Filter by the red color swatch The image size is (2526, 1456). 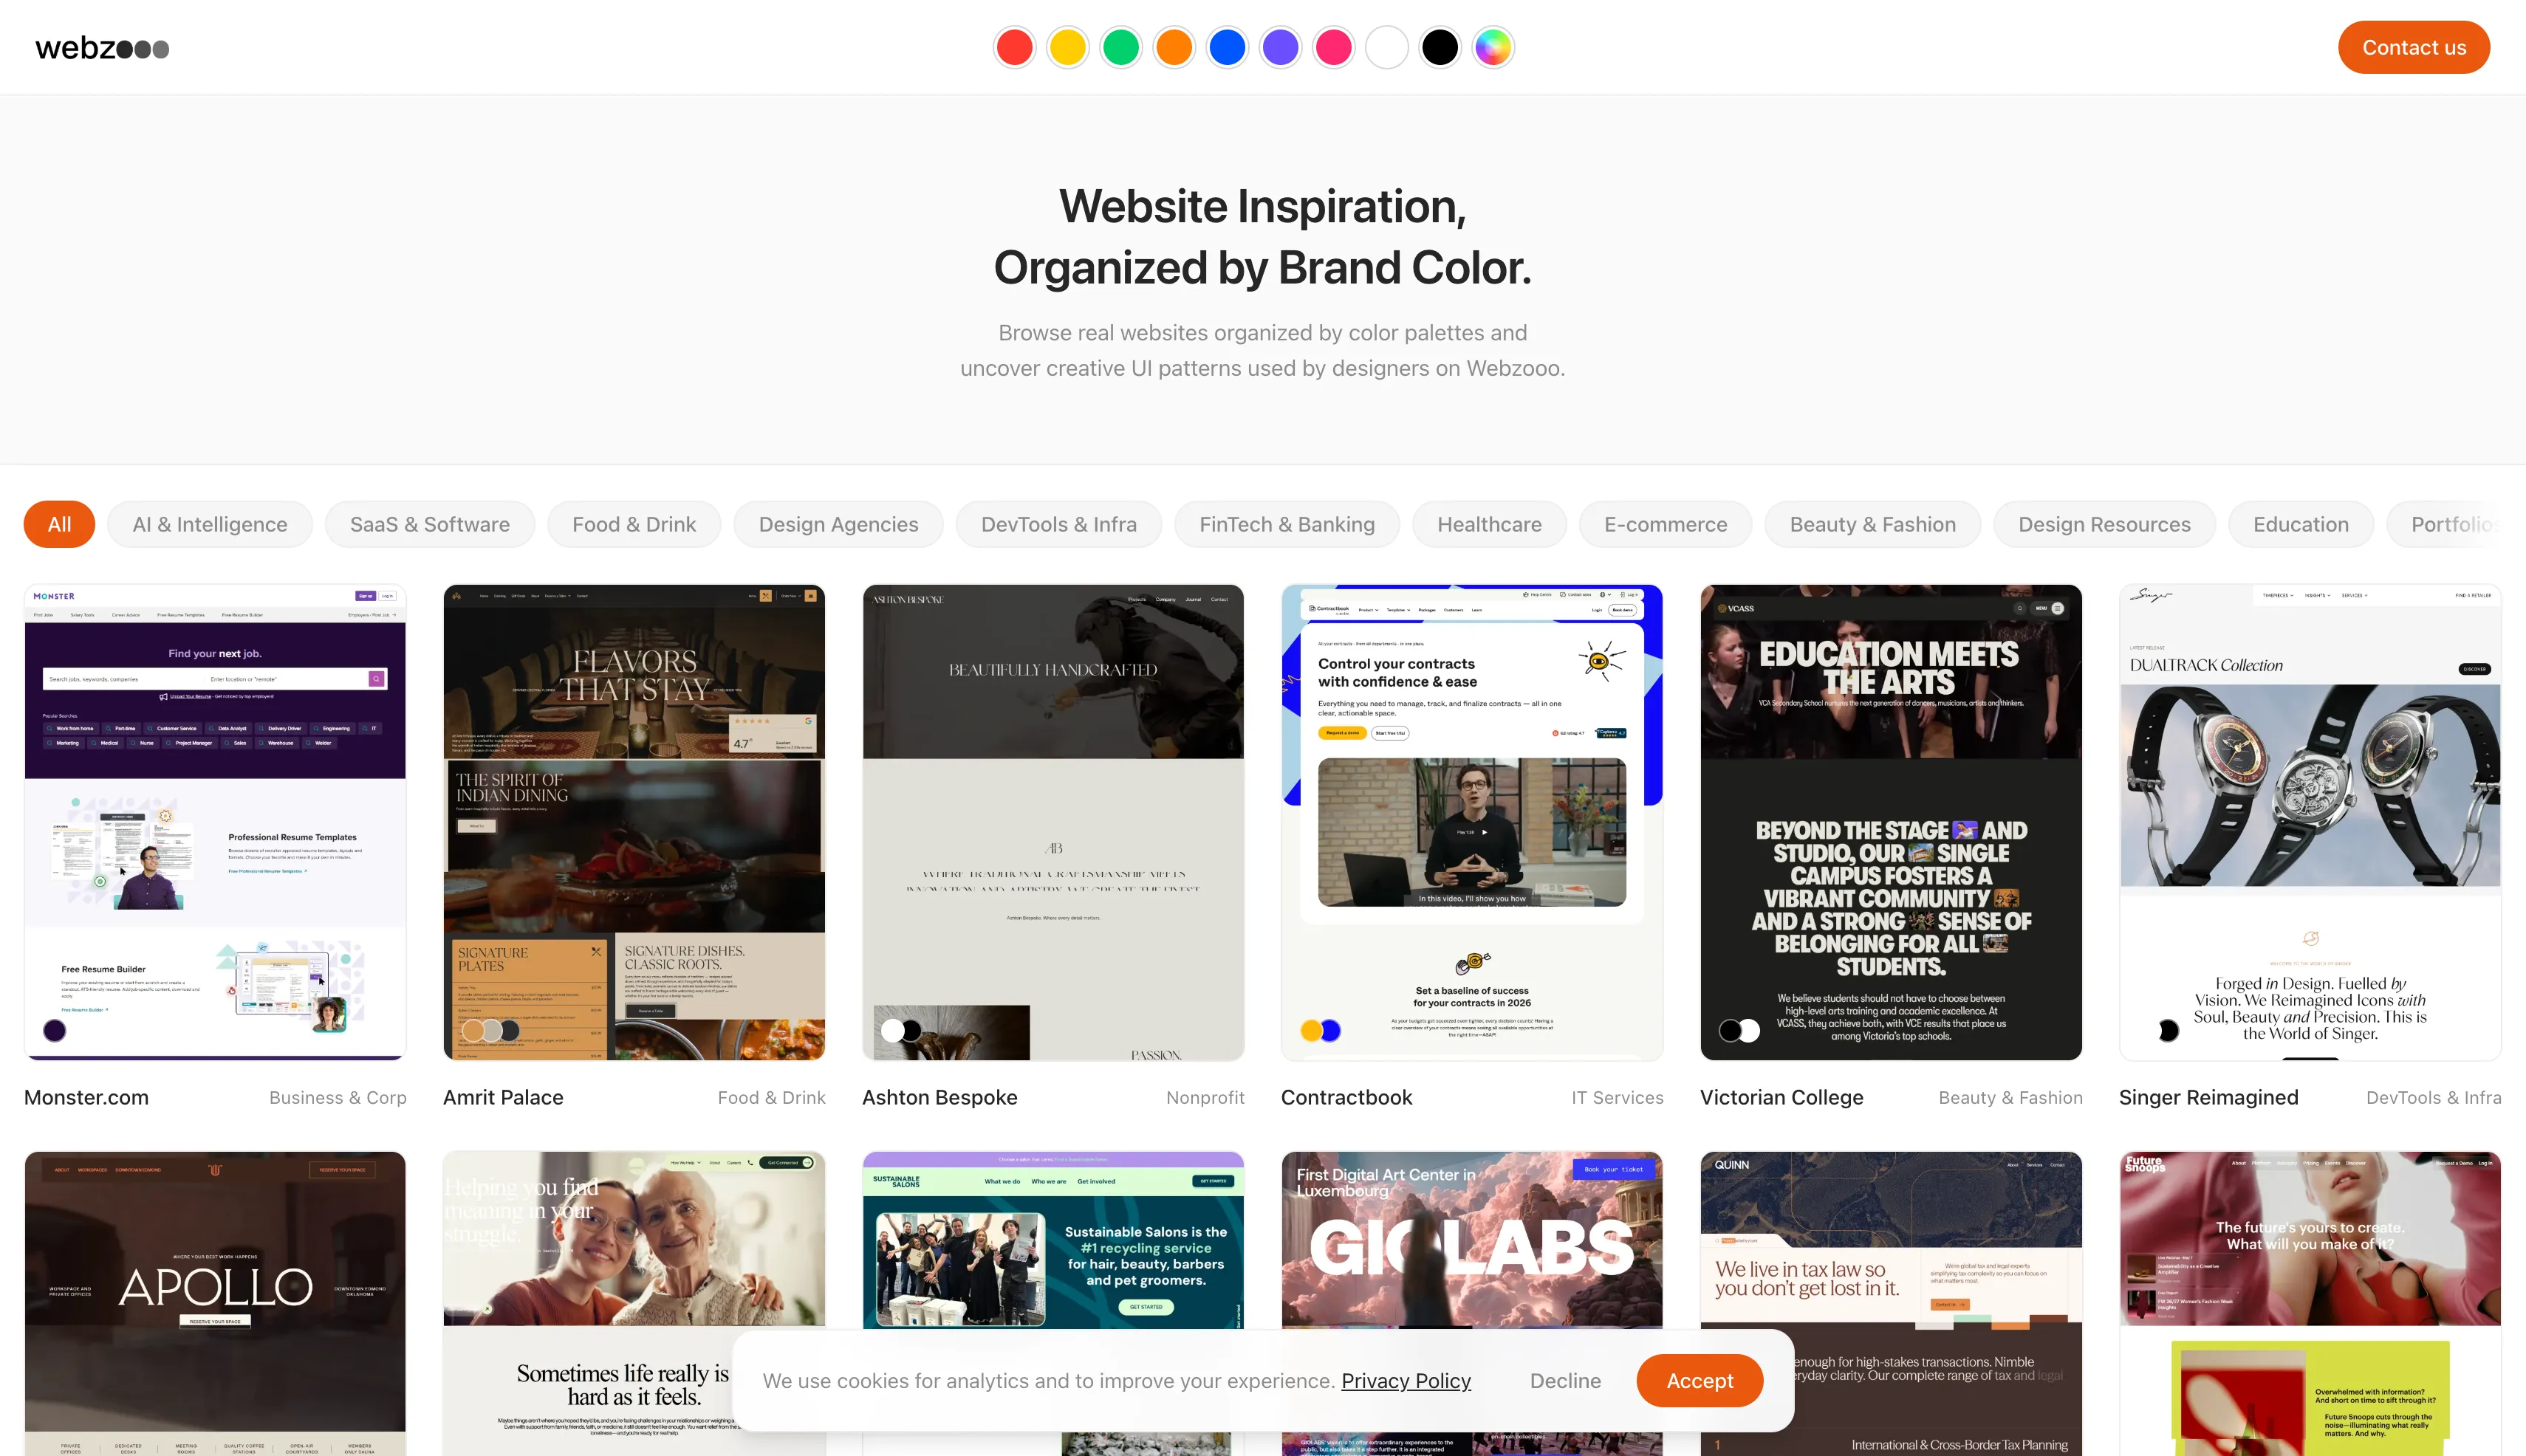pos(1014,47)
